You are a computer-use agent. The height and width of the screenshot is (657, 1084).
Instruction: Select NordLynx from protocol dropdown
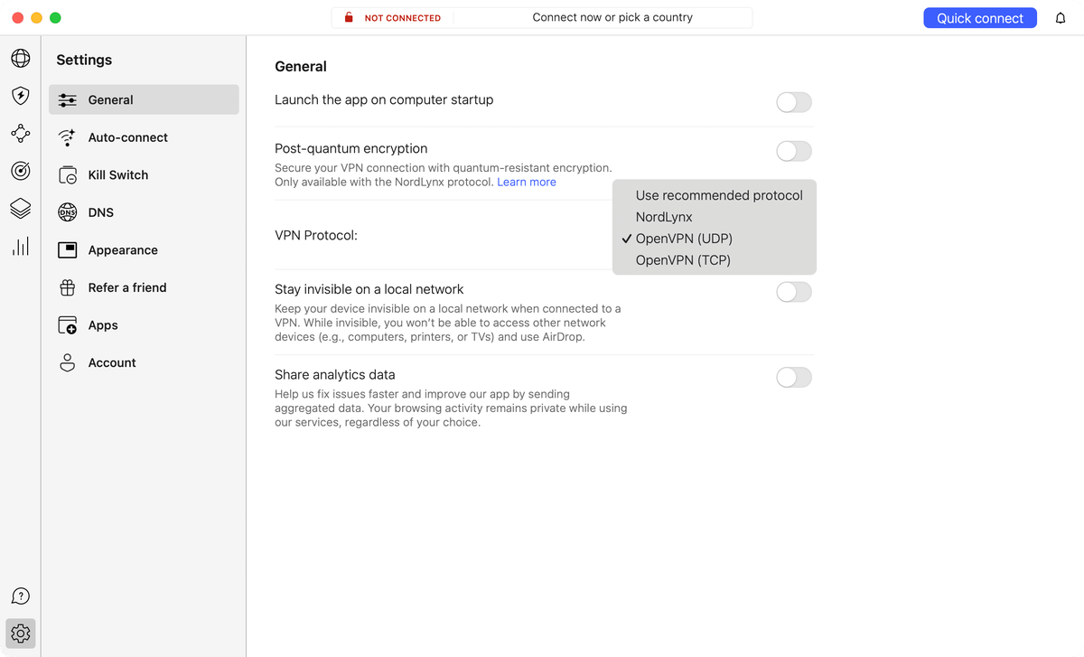pyautogui.click(x=664, y=217)
